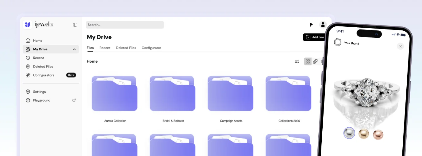Open the Aurora Collection folder

click(x=114, y=93)
